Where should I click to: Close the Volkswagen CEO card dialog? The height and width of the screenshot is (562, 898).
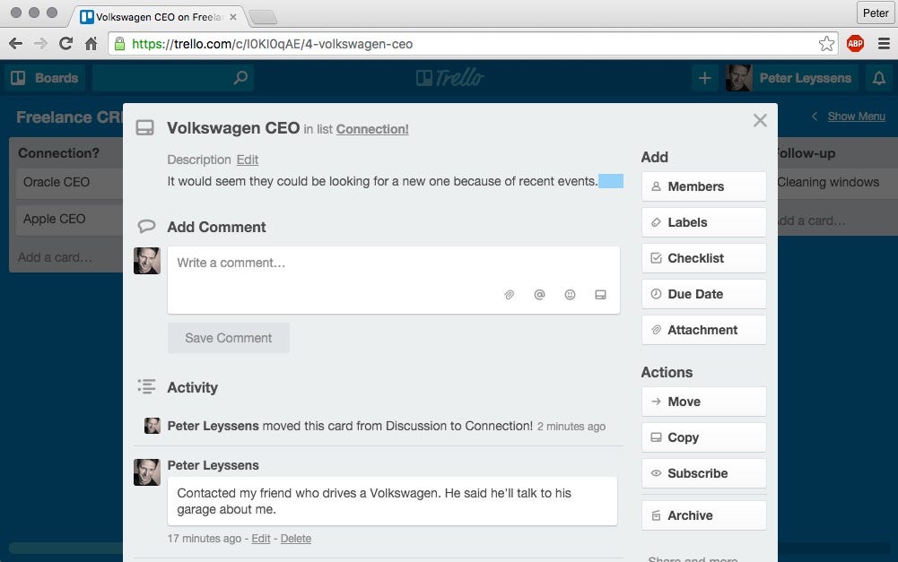click(x=760, y=120)
